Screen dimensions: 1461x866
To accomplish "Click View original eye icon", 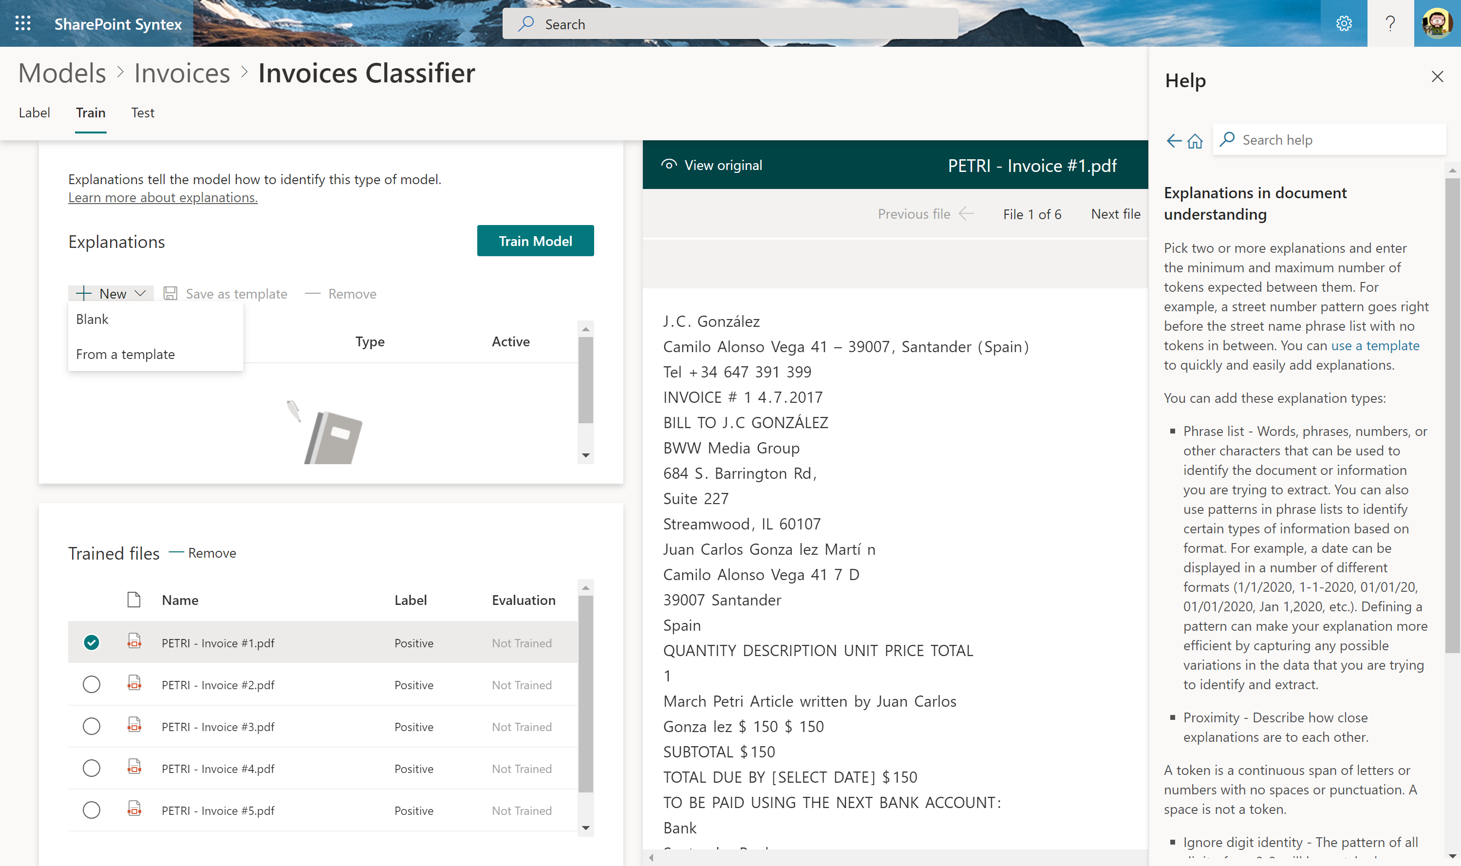I will pos(669,165).
